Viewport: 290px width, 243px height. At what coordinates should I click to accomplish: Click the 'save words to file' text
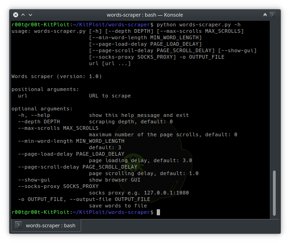(118, 206)
